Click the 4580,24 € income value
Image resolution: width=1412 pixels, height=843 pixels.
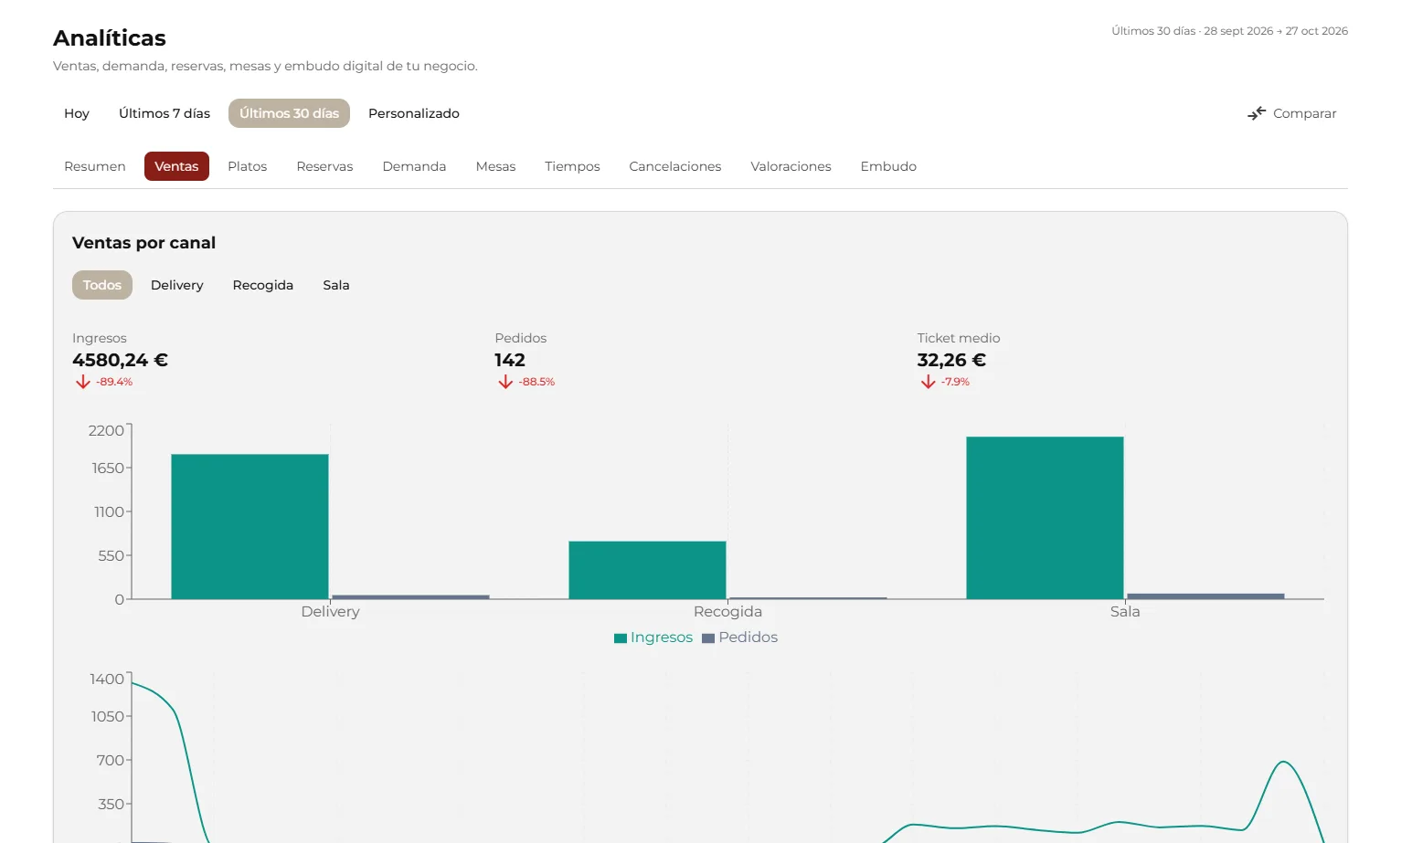click(x=120, y=360)
